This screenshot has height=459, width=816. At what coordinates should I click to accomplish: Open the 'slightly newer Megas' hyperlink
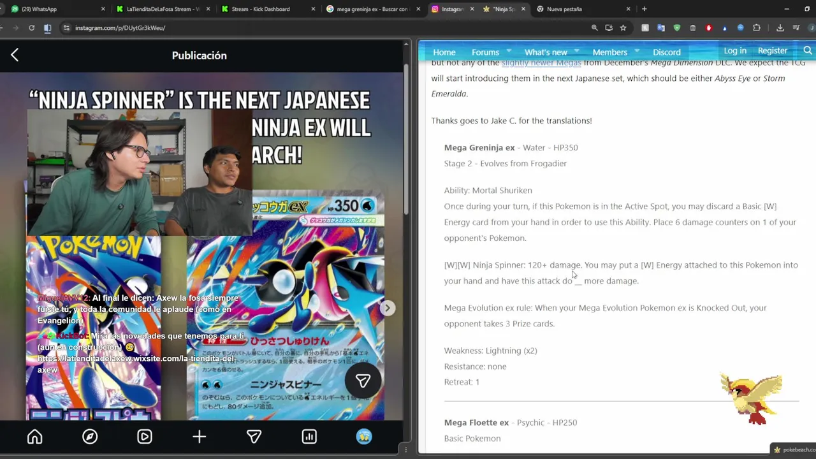(541, 62)
